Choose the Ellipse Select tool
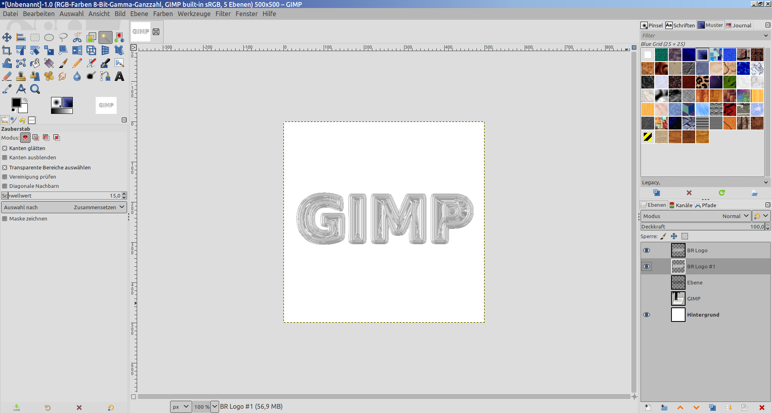 [49, 37]
